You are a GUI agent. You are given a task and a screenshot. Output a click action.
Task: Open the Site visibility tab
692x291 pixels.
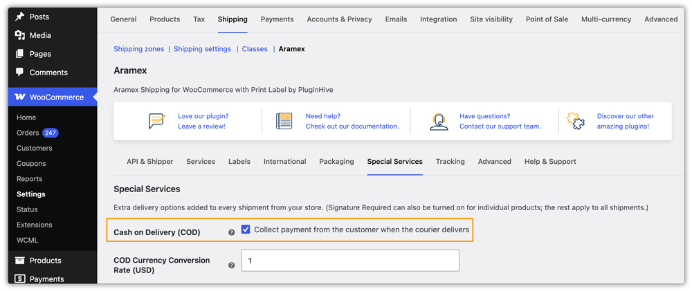491,19
